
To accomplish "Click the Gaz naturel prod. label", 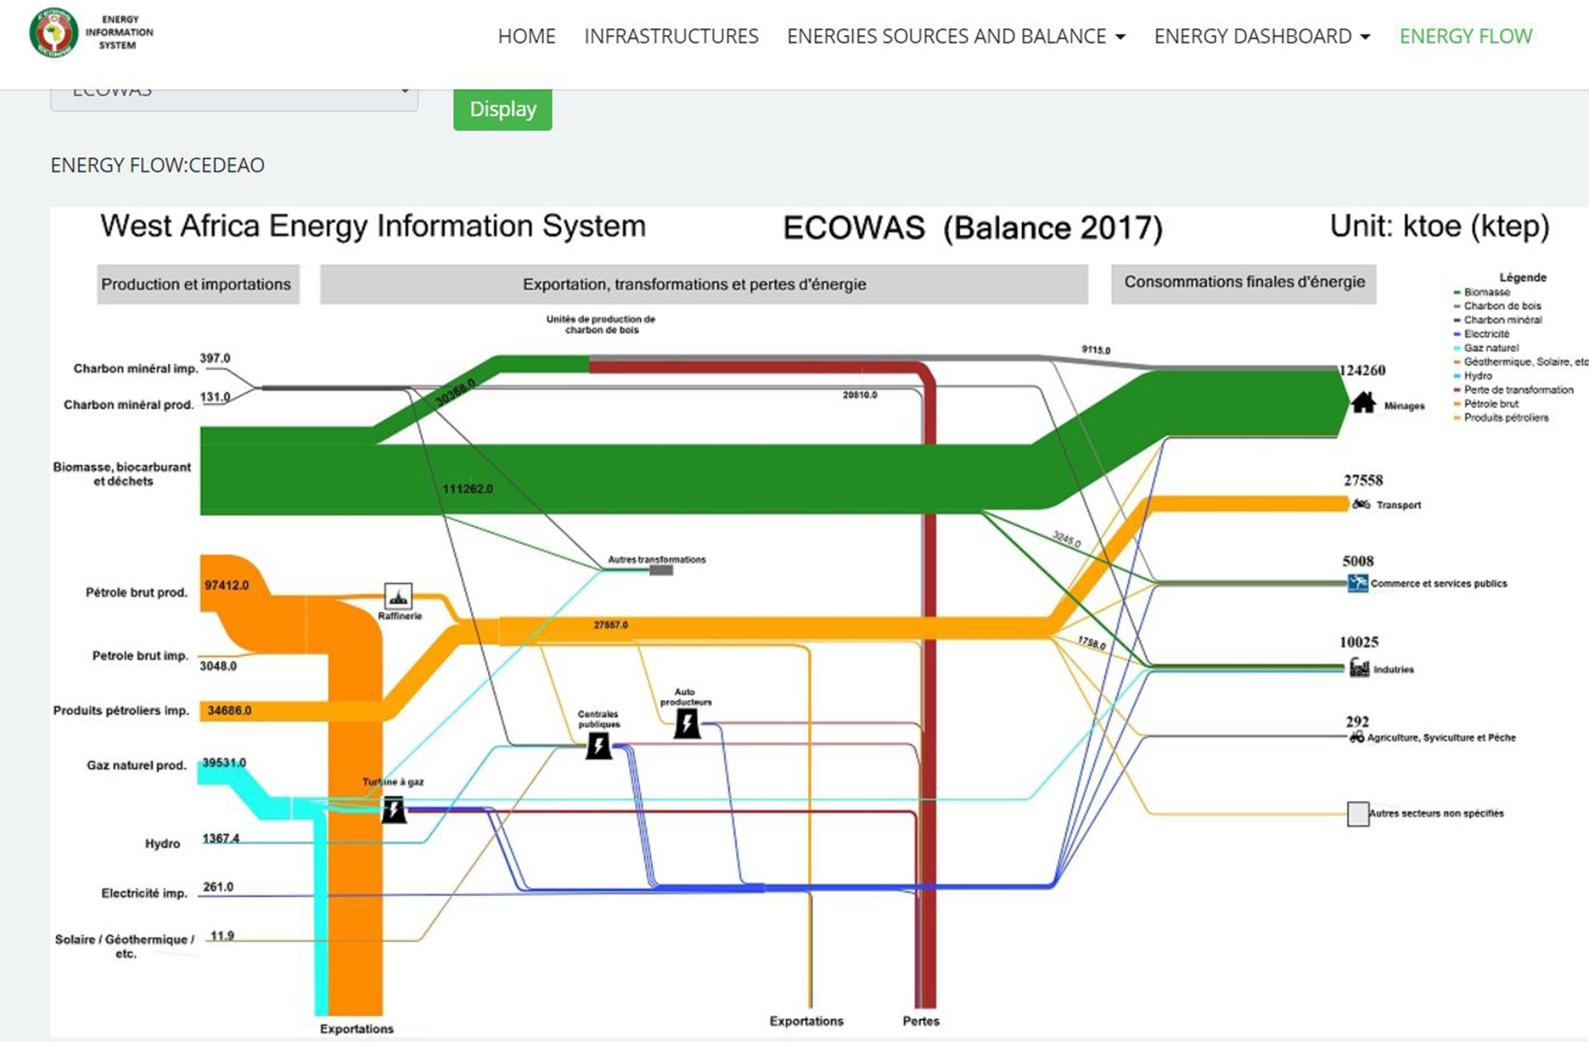I will pyautogui.click(x=136, y=765).
